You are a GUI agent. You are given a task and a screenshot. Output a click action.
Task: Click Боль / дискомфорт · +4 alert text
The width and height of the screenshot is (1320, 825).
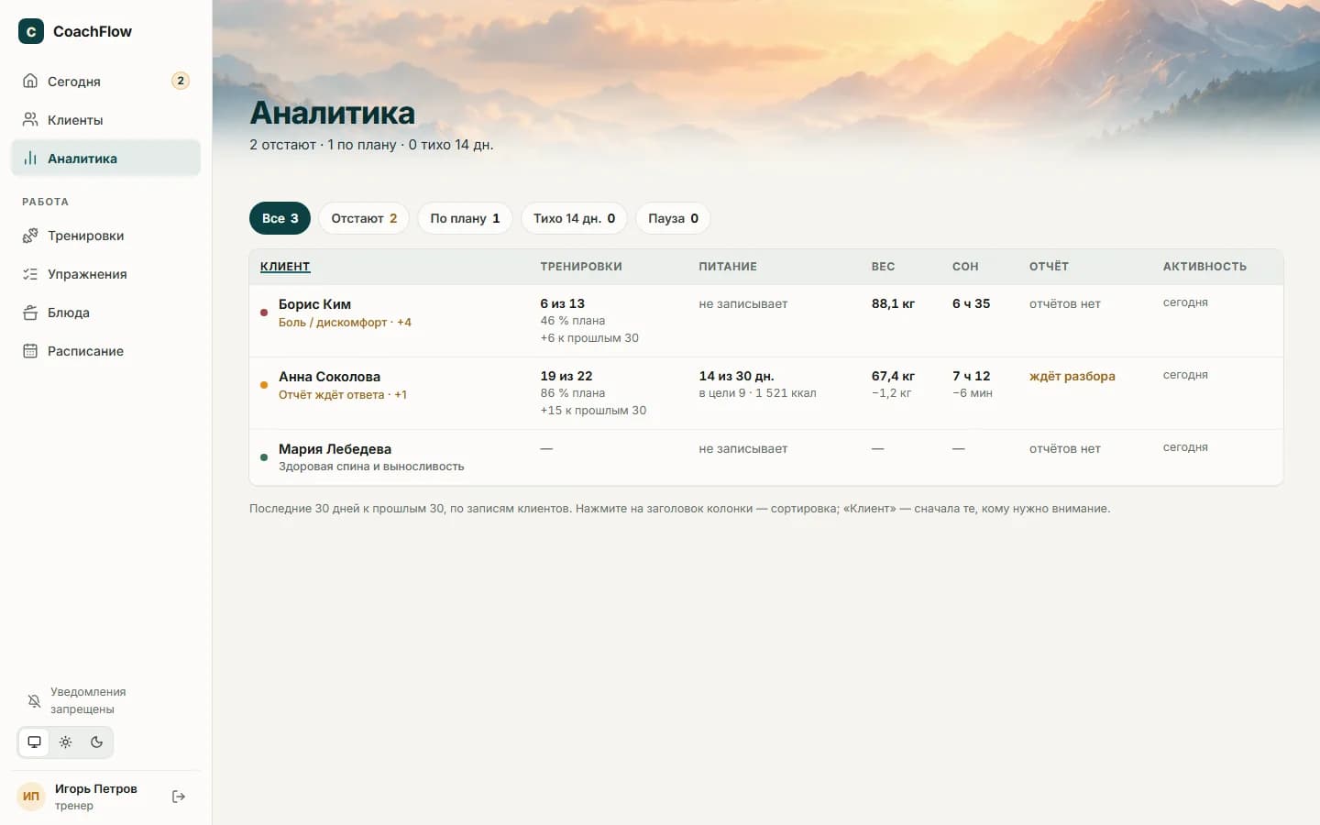pyautogui.click(x=345, y=323)
